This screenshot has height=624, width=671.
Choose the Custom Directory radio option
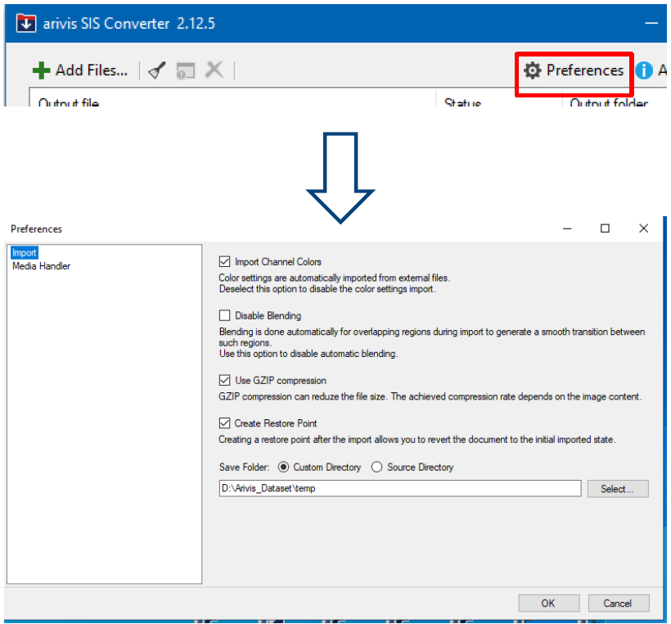[284, 467]
